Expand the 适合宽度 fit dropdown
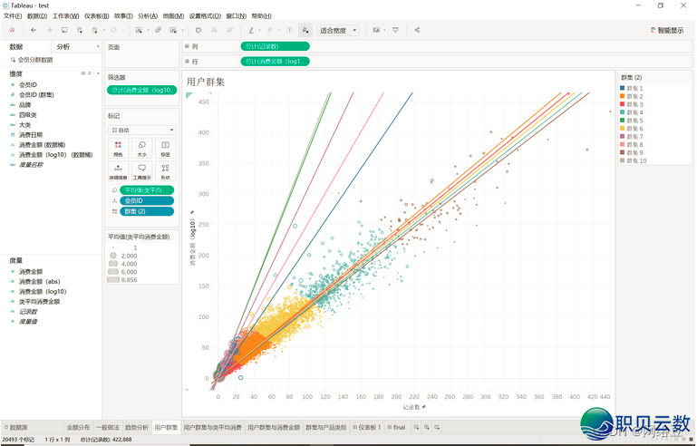The image size is (697, 446). pos(338,30)
